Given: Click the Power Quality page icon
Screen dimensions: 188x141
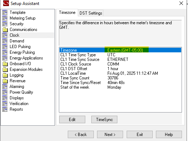Looking at the screenshot, I should [5, 92].
